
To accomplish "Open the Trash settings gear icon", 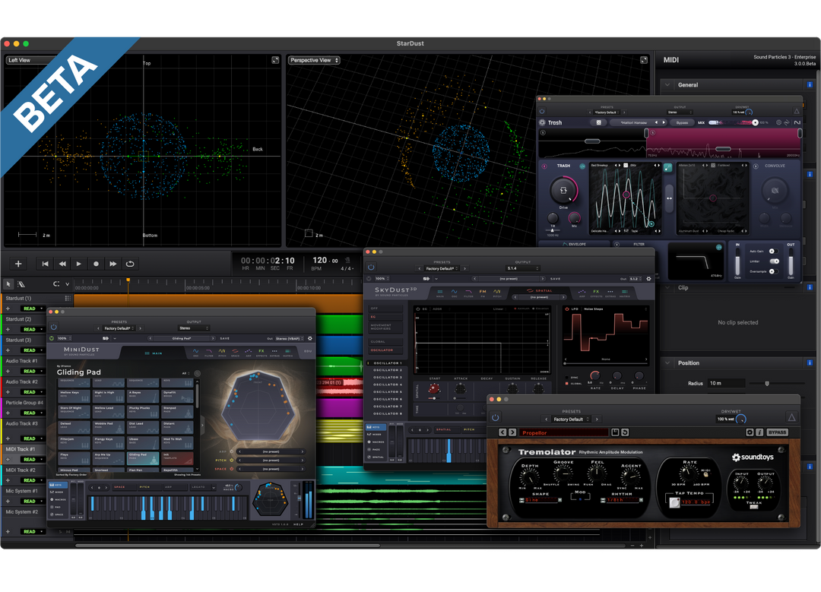I will click(x=778, y=122).
